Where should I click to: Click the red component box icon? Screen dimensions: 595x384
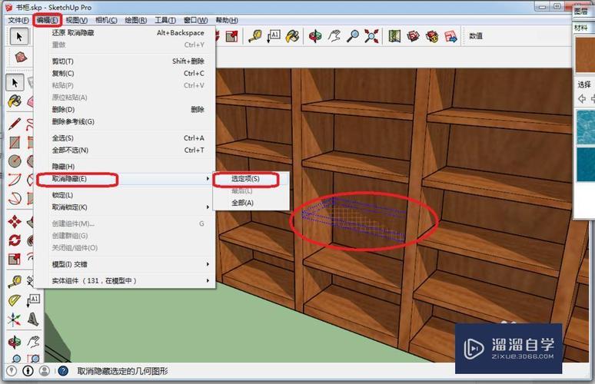coord(21,58)
